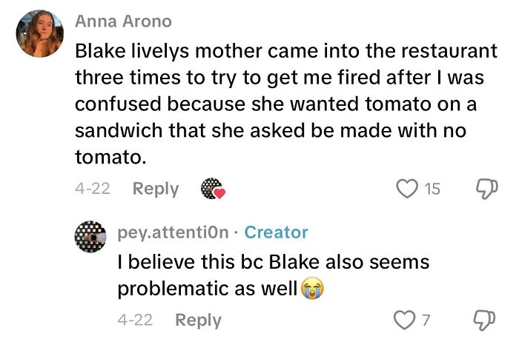Viewport: 519px width, 339px height.
Task: Open the pey.attenti0n username link
Action: point(175,232)
